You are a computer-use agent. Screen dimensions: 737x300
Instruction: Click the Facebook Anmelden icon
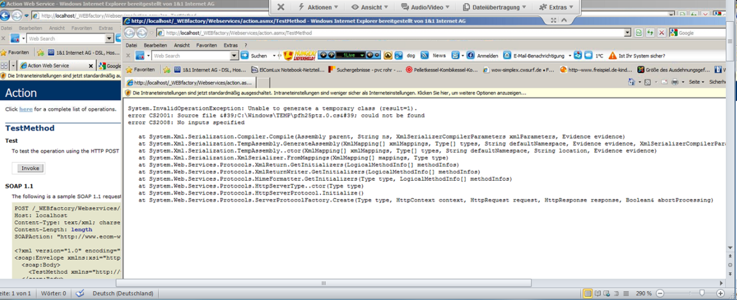click(x=470, y=56)
